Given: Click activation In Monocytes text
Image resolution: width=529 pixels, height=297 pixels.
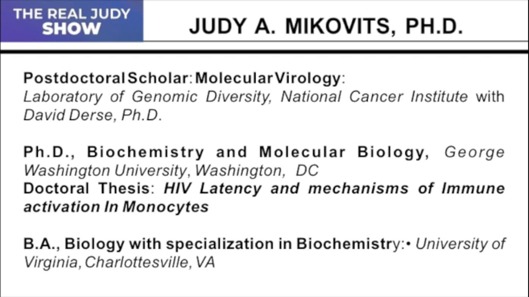Looking at the screenshot, I should click(x=116, y=207).
